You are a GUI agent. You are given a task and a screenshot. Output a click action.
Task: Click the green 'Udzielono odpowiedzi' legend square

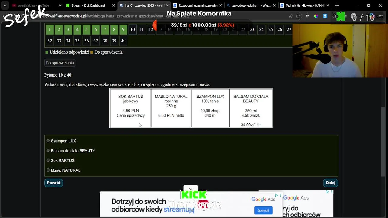(x=47, y=52)
